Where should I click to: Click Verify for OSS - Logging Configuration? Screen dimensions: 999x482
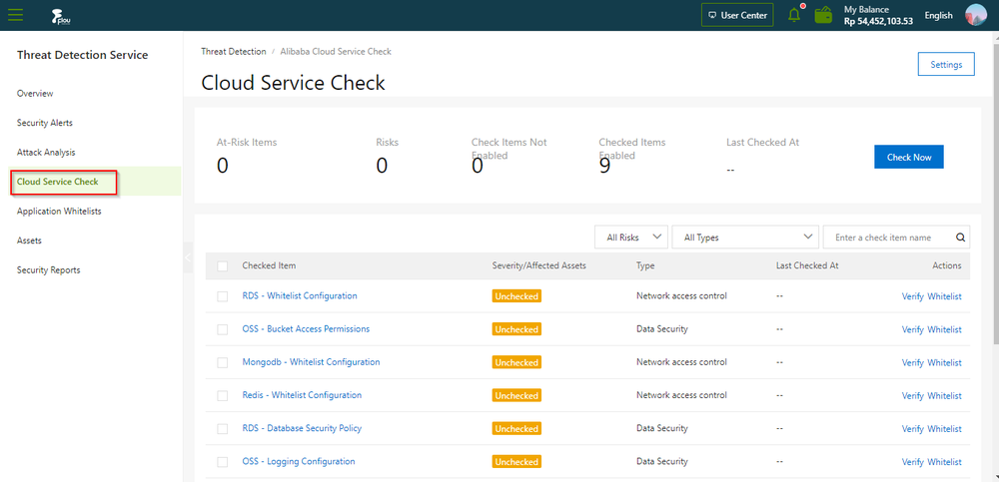point(912,462)
